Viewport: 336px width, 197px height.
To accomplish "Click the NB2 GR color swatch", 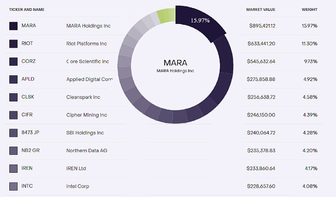I will (x=13, y=150).
